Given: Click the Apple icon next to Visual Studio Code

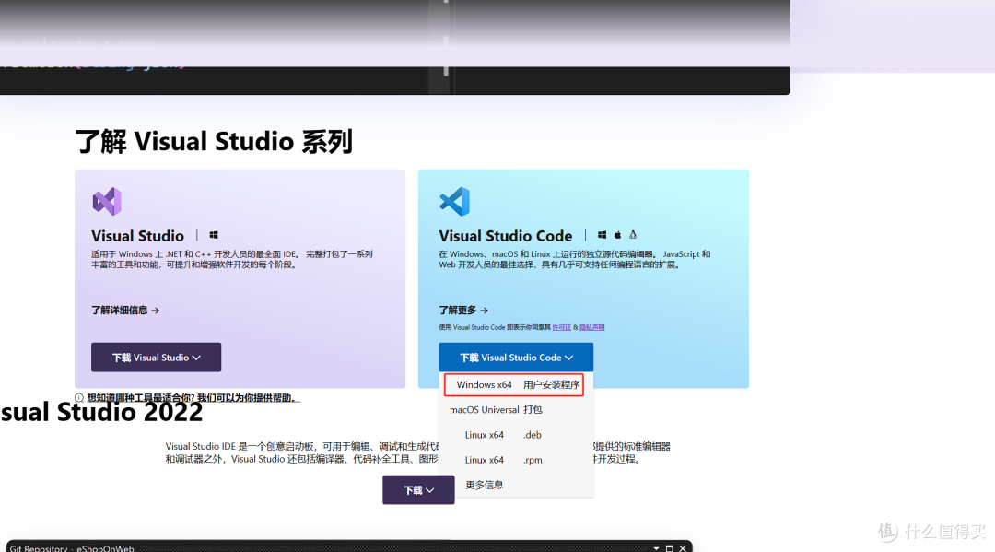Looking at the screenshot, I should coord(617,234).
